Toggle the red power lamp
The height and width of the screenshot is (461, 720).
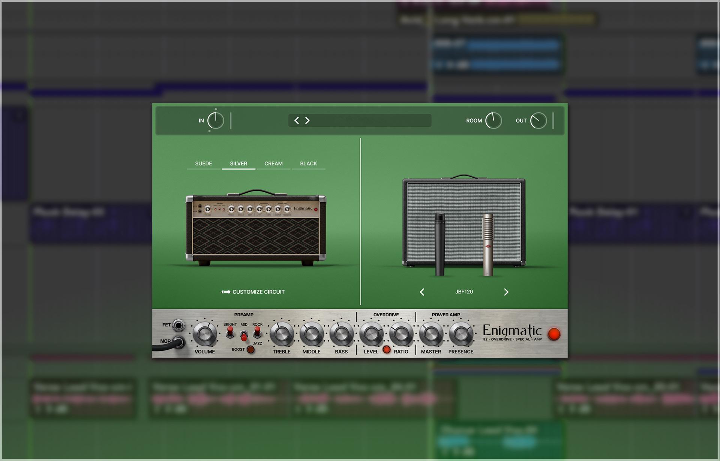(x=554, y=334)
